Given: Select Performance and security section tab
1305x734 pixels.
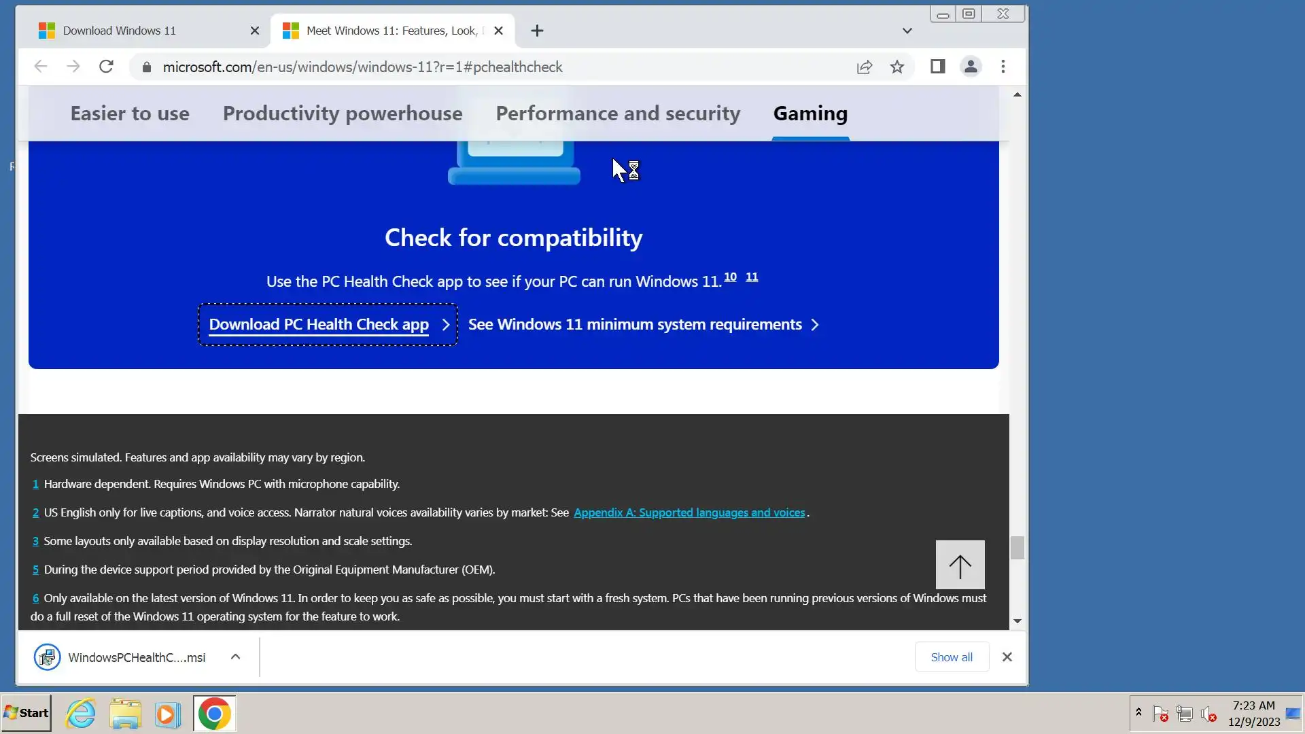Looking at the screenshot, I should pyautogui.click(x=618, y=113).
